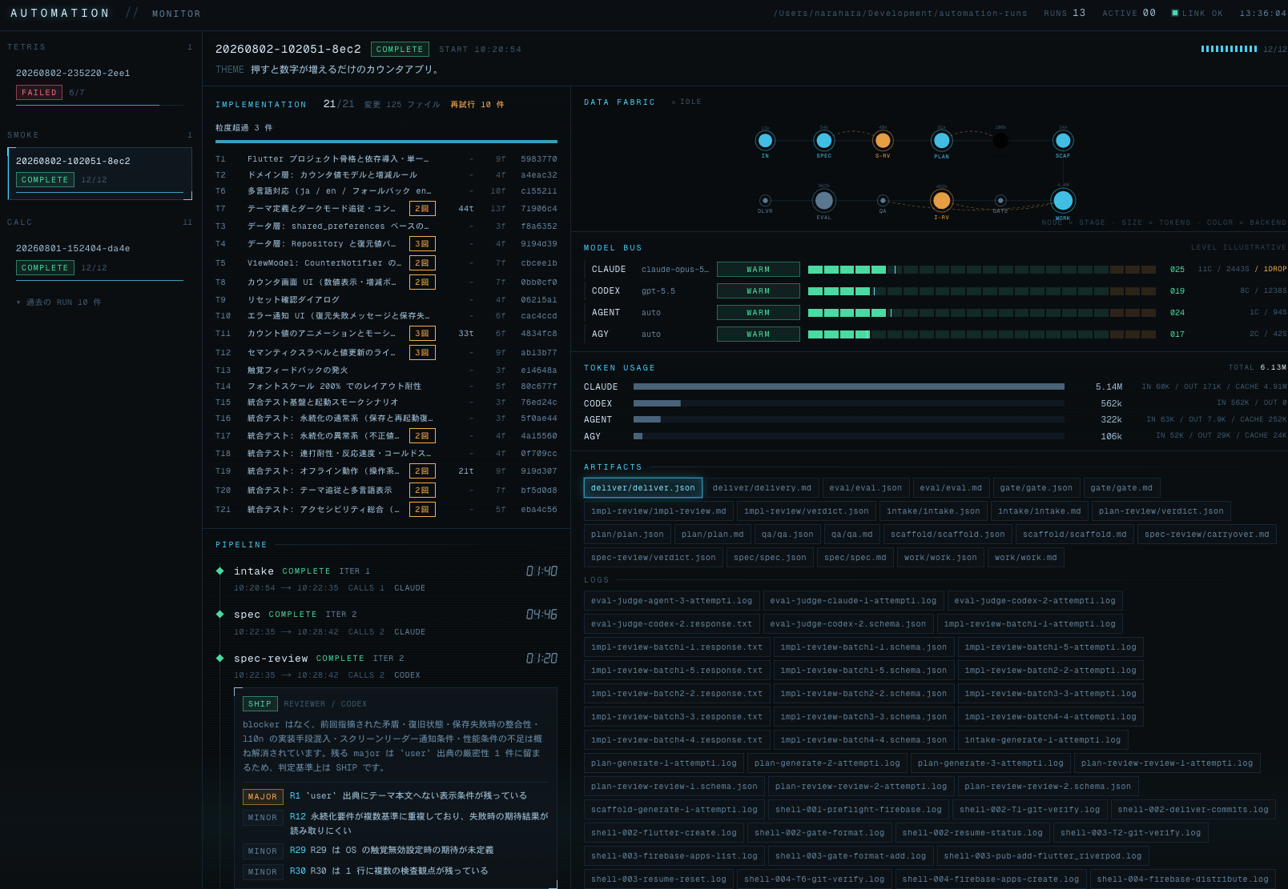Click the SCAF node in Data Fabric
The width and height of the screenshot is (1288, 889).
click(x=1063, y=141)
